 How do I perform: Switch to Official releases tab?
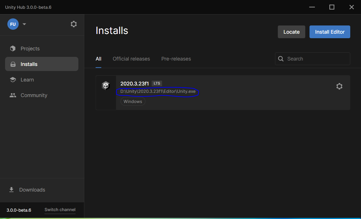(131, 59)
